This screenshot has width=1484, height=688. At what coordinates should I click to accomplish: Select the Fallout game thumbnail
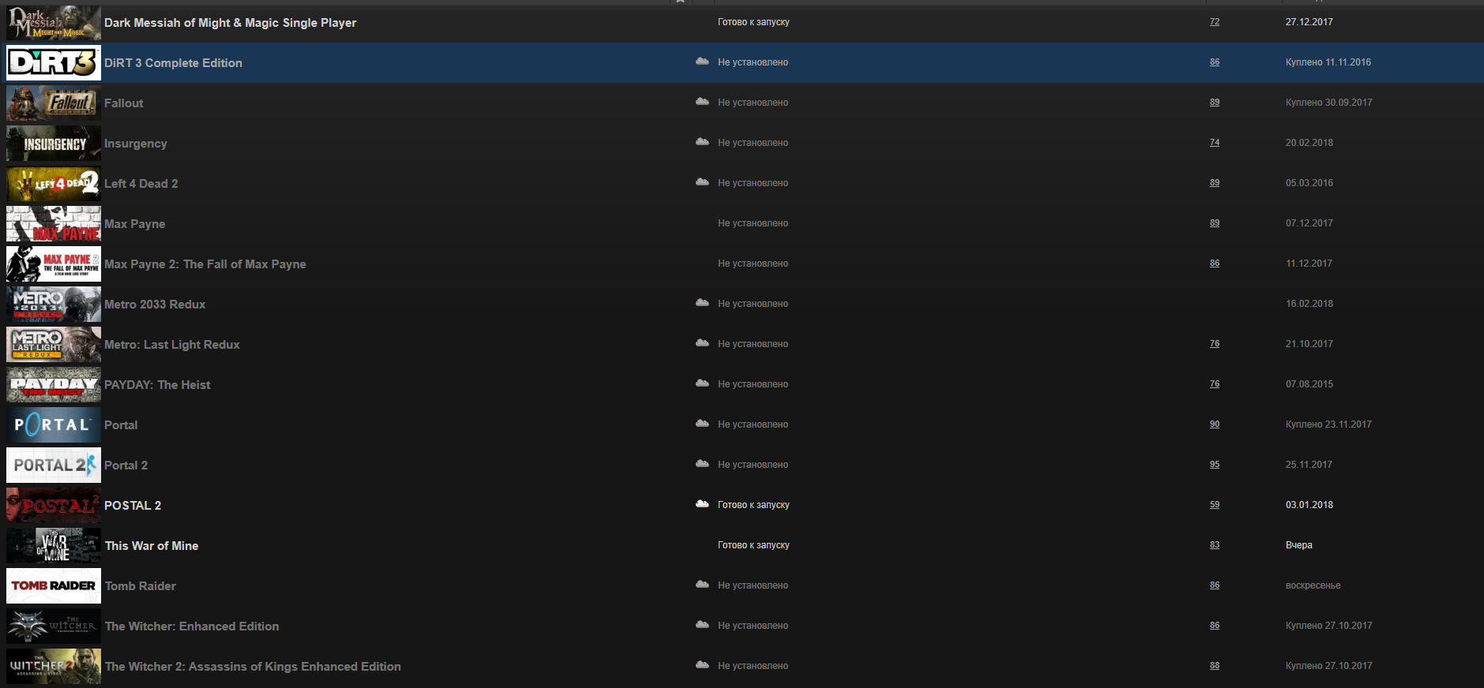click(x=54, y=103)
